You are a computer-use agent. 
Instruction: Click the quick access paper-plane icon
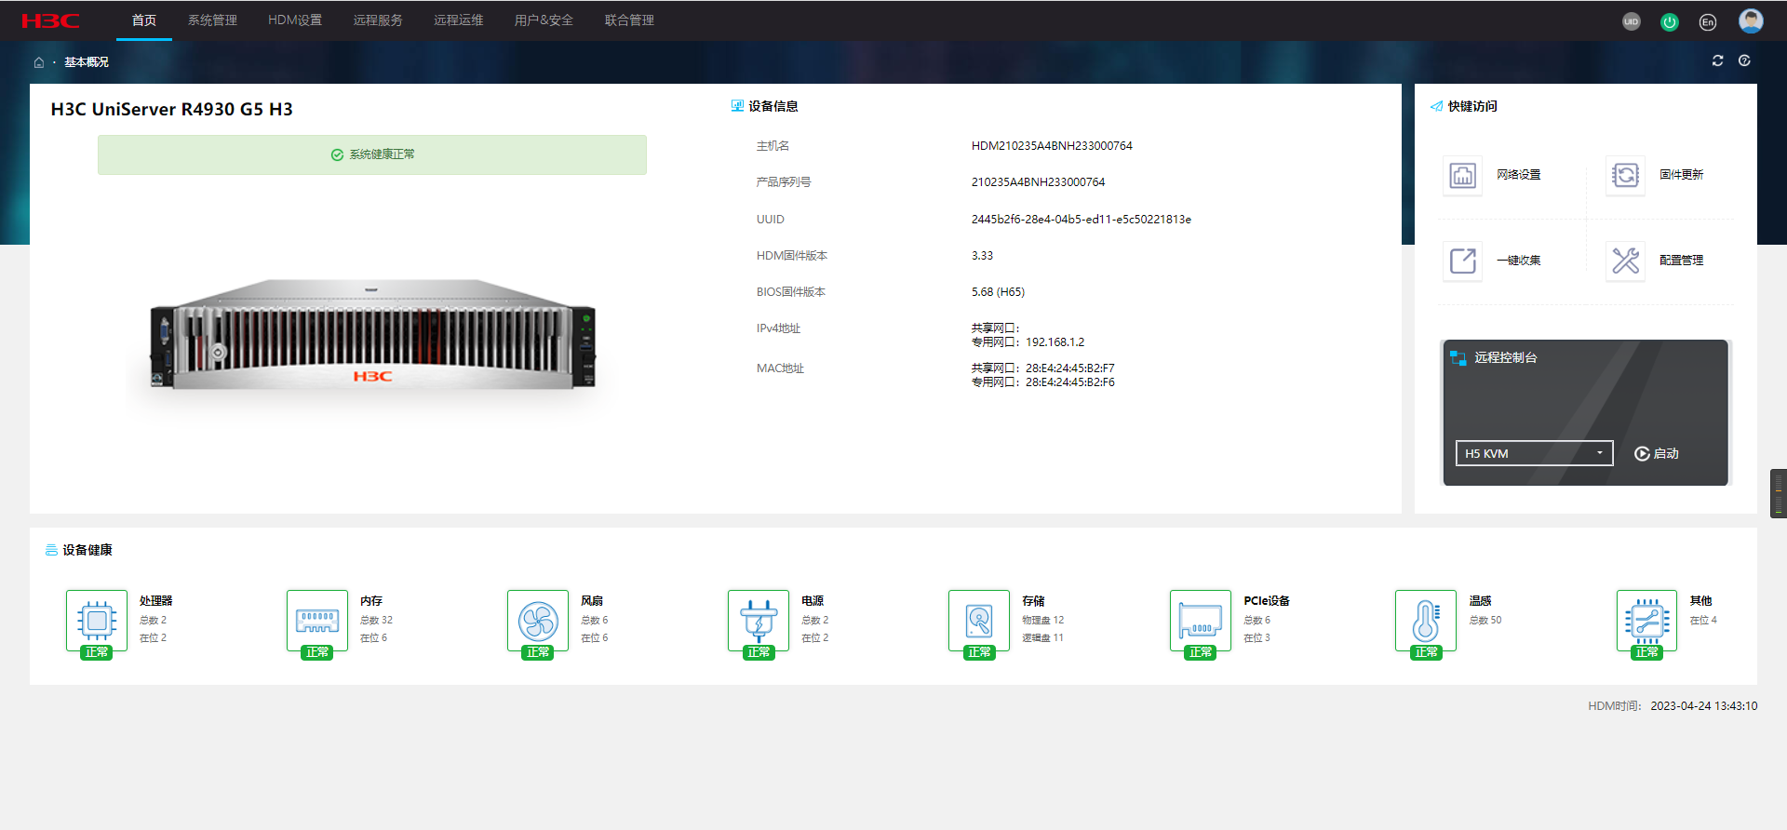coord(1436,106)
